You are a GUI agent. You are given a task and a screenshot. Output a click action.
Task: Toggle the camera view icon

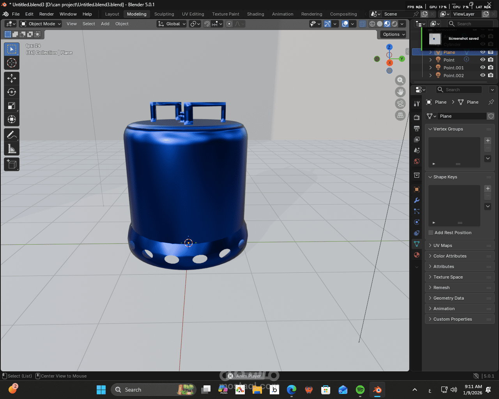pyautogui.click(x=400, y=104)
